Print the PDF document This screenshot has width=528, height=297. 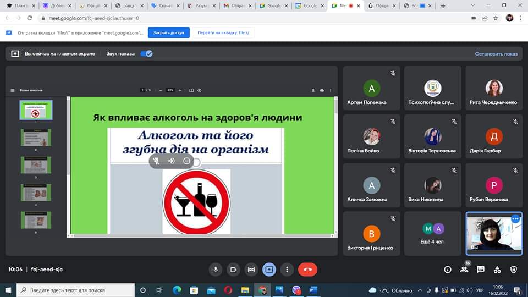click(322, 90)
